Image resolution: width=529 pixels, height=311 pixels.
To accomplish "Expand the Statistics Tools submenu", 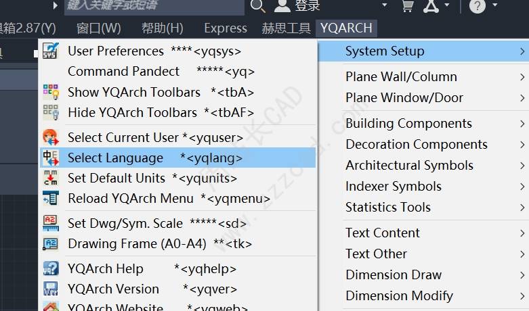I will [423, 207].
